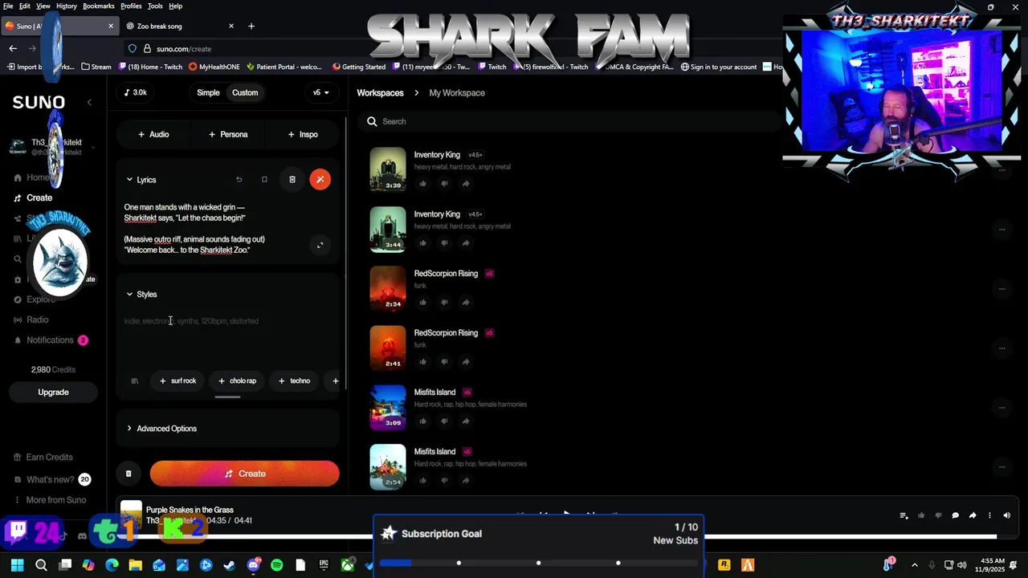This screenshot has height=578, width=1028.
Task: Click the styles horizontal scrollbar handle
Action: [227, 397]
